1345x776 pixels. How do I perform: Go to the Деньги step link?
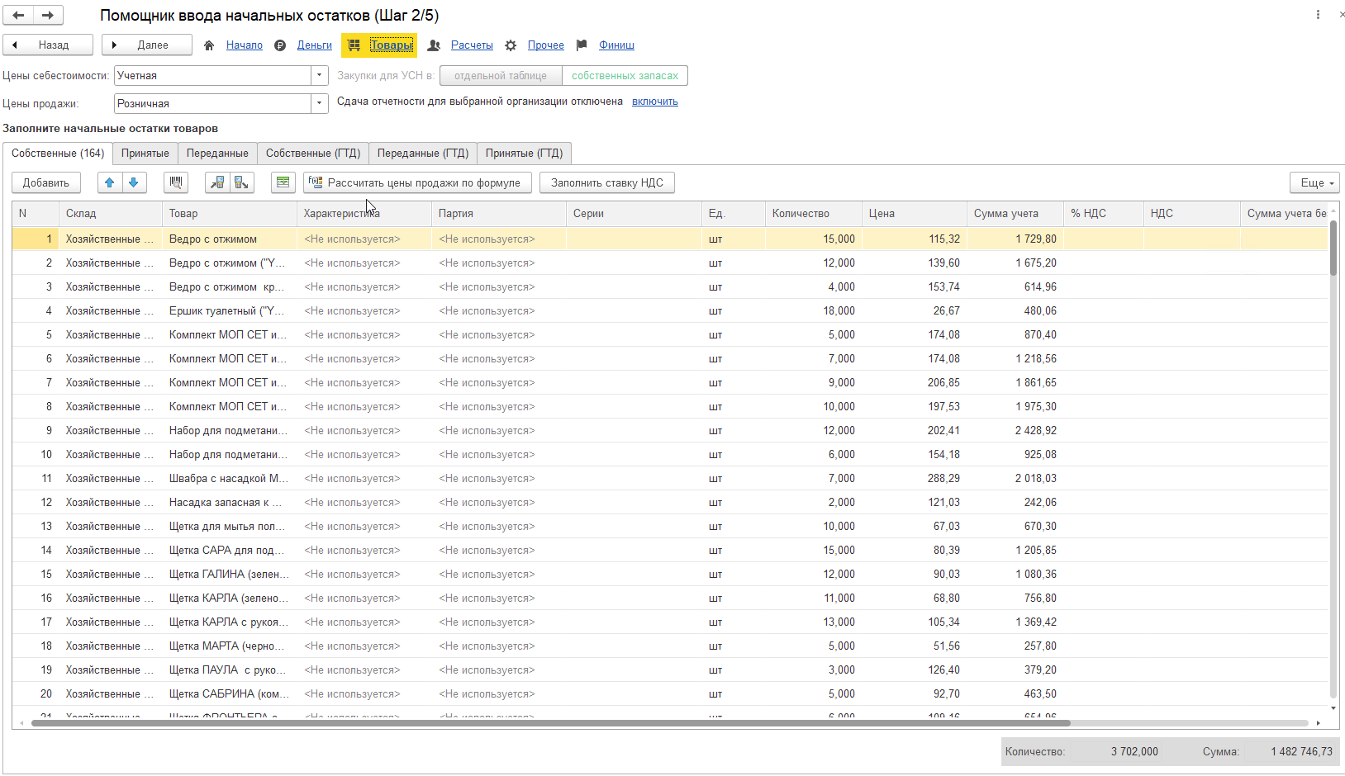pyautogui.click(x=315, y=45)
